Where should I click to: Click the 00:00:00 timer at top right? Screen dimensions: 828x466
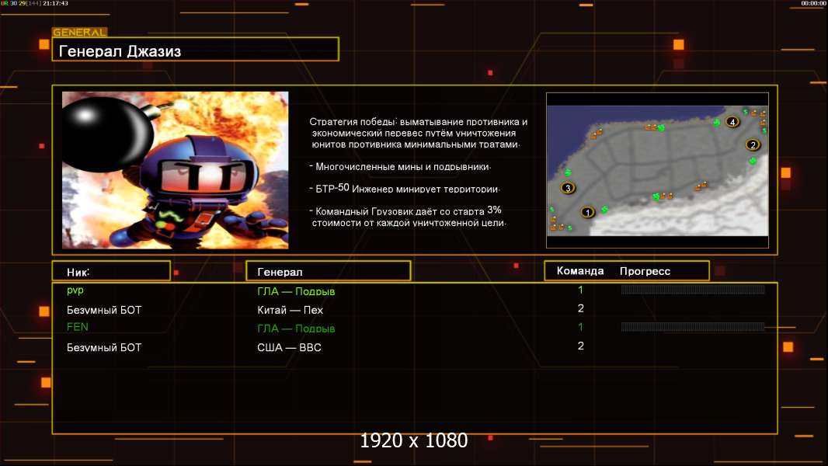click(813, 3)
